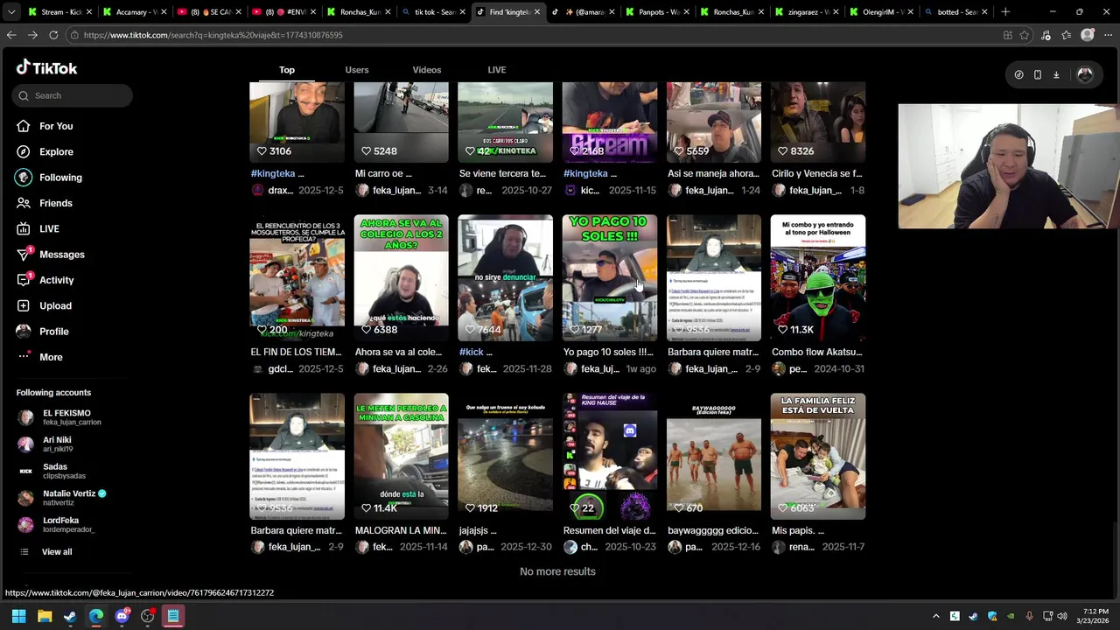The image size is (1120, 630).
Task: Switch to the LIVE search tab
Action: (x=497, y=70)
